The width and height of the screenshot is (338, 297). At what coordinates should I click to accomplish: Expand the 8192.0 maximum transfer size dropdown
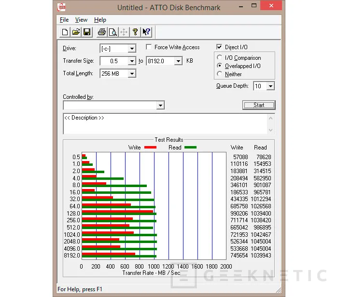tap(178, 61)
